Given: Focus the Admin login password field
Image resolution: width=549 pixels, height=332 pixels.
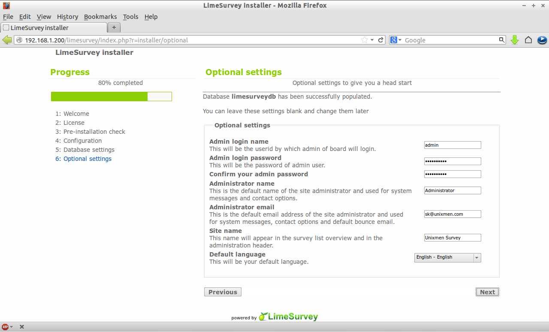Looking at the screenshot, I should [x=452, y=161].
